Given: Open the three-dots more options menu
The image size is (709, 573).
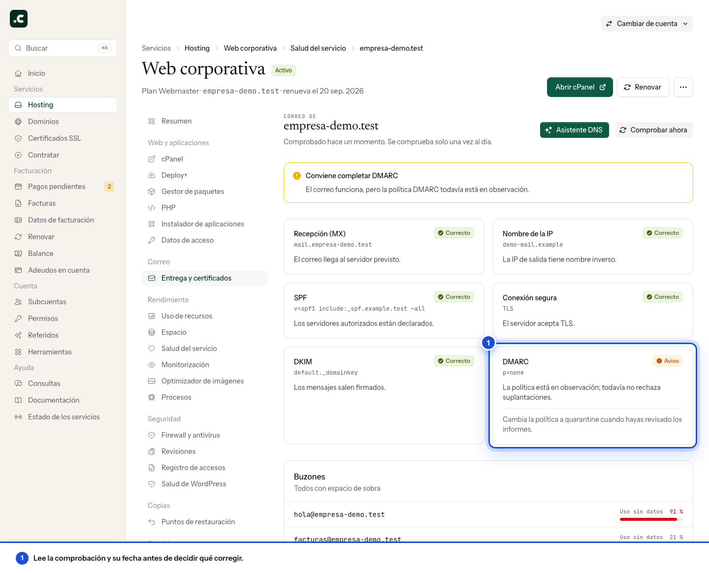Looking at the screenshot, I should click(x=683, y=87).
